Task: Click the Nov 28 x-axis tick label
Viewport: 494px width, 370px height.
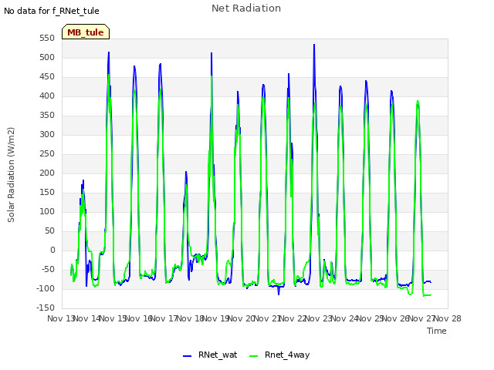Action: click(448, 318)
